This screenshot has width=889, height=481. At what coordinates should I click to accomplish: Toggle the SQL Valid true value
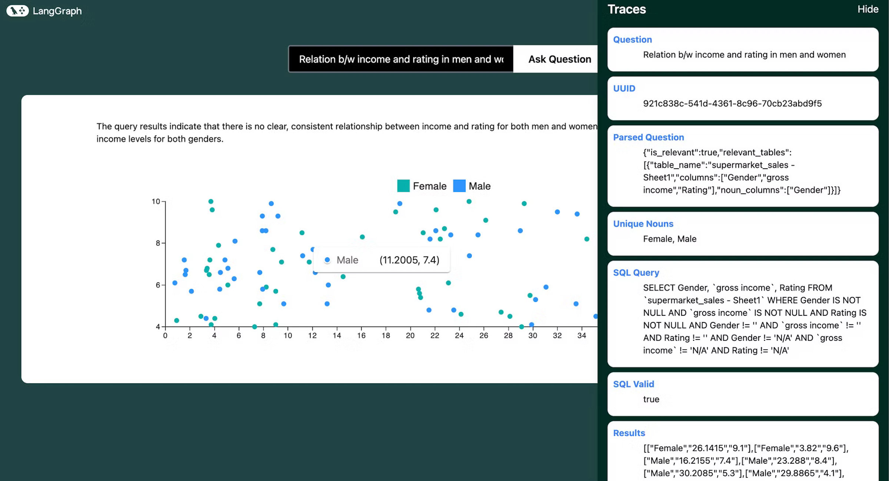(651, 399)
